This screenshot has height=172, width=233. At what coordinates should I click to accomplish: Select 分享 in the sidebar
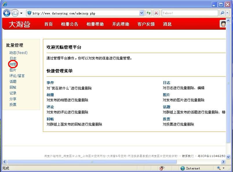13,99
